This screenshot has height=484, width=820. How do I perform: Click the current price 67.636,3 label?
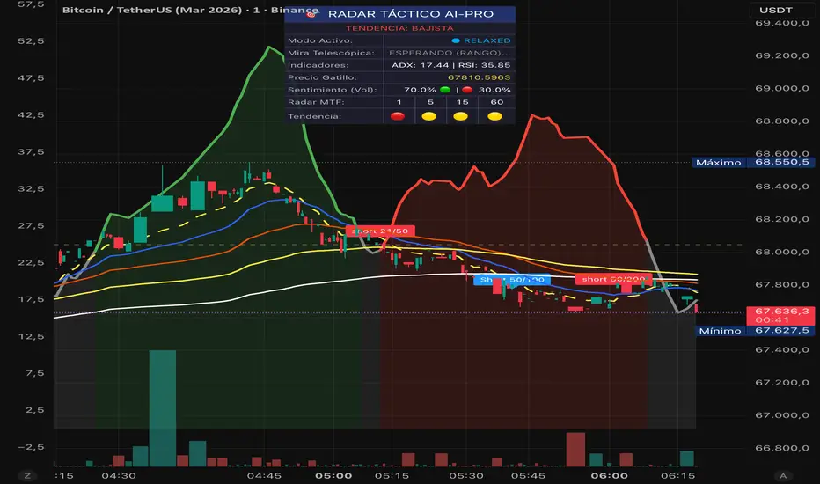(x=780, y=316)
